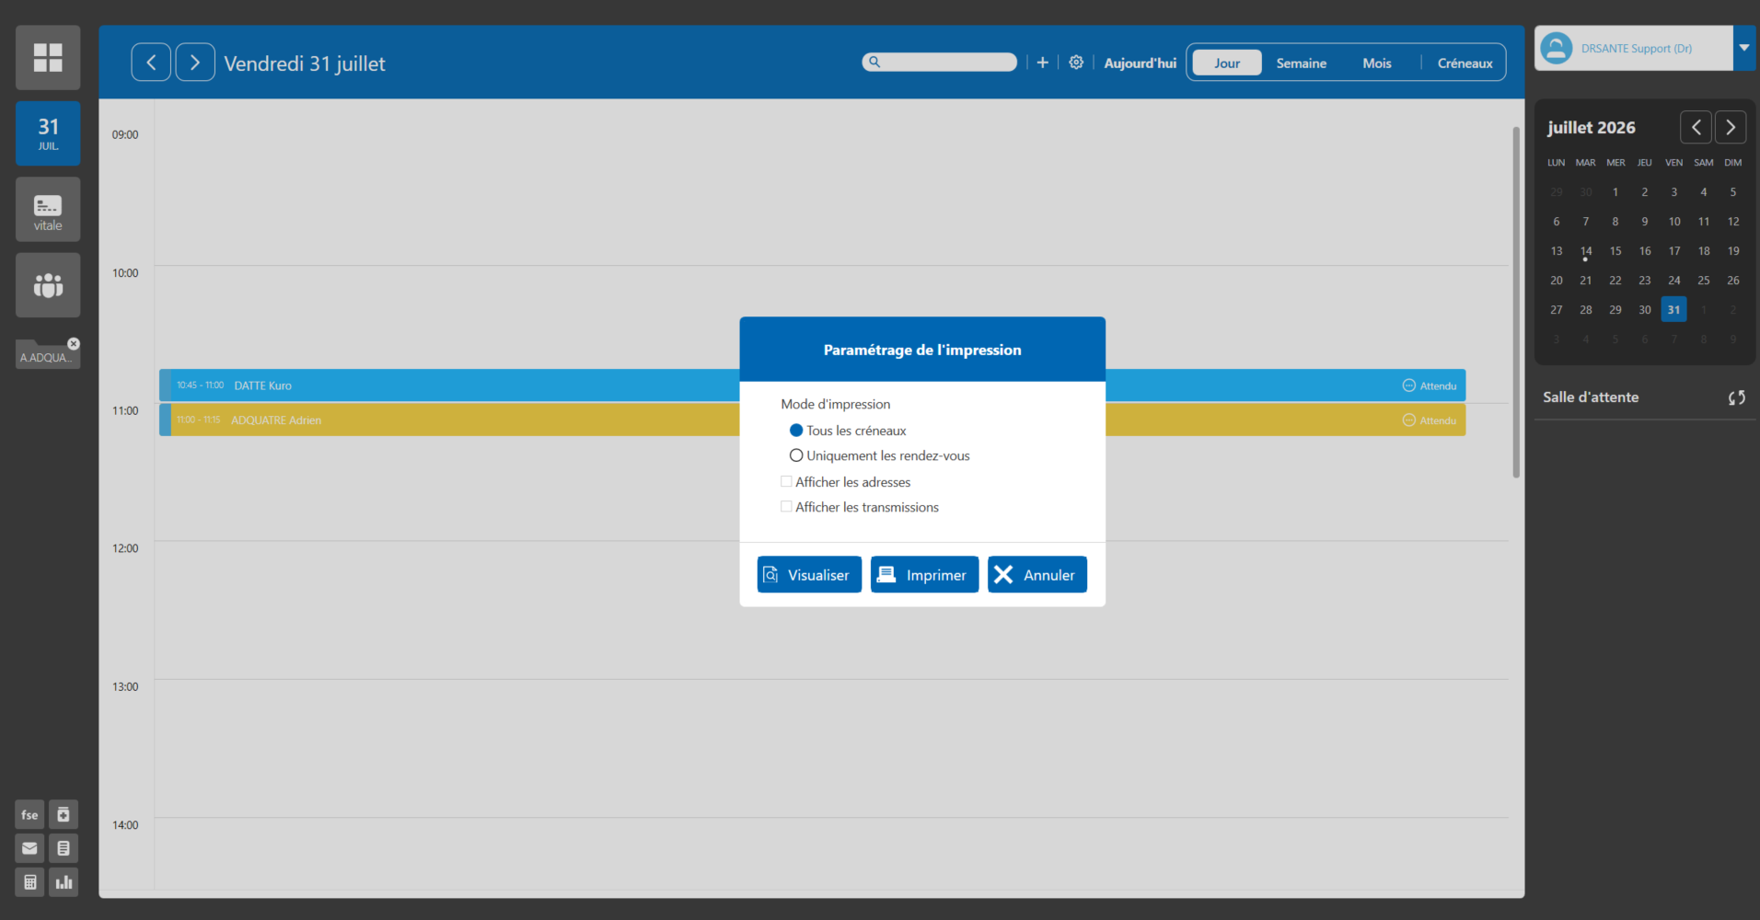Open the document list icon
Screen dimensions: 1760x920
(x=64, y=848)
